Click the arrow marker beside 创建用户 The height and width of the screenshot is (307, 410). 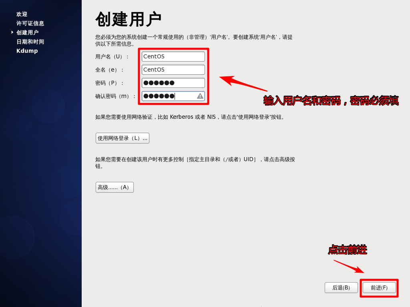coord(12,32)
